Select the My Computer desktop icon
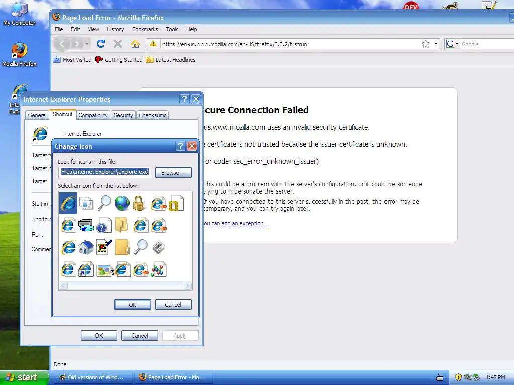This screenshot has height=385, width=514. (x=20, y=15)
